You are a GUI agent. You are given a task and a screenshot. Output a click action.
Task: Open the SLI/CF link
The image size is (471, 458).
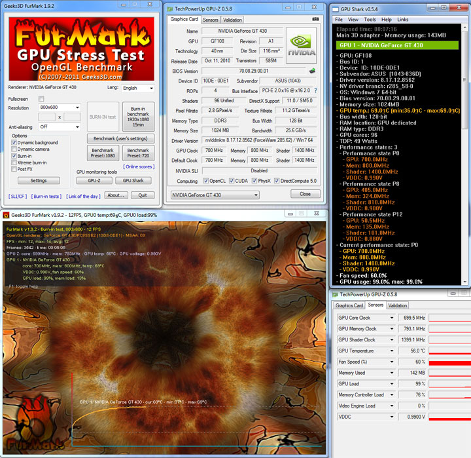[x=18, y=196]
